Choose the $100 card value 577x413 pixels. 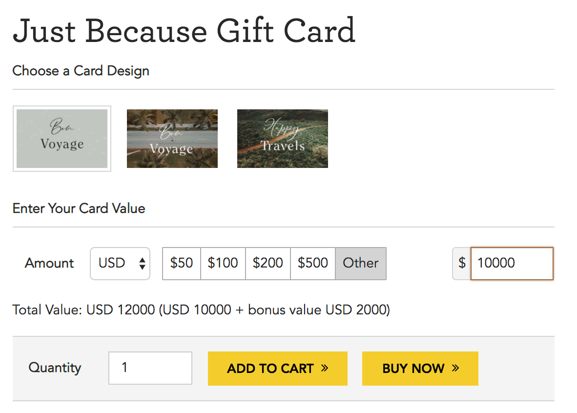pyautogui.click(x=223, y=264)
